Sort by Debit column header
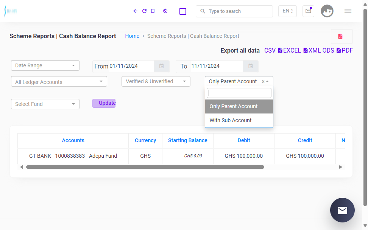This screenshot has width=368, height=230. click(x=243, y=140)
